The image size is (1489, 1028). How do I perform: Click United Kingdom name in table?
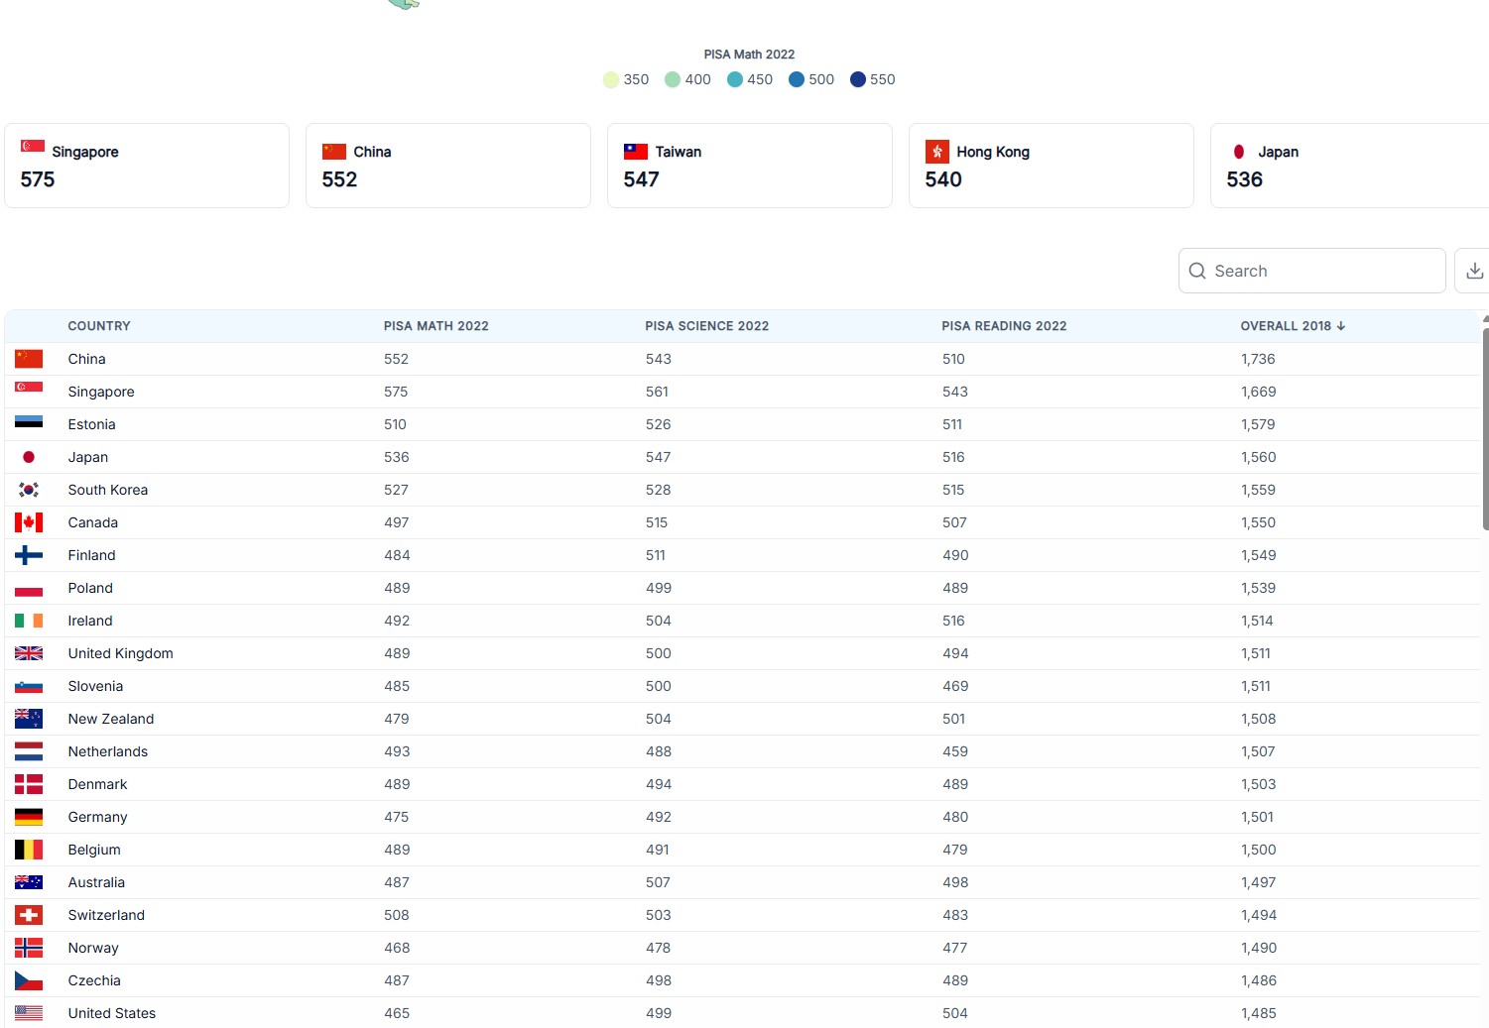121,653
